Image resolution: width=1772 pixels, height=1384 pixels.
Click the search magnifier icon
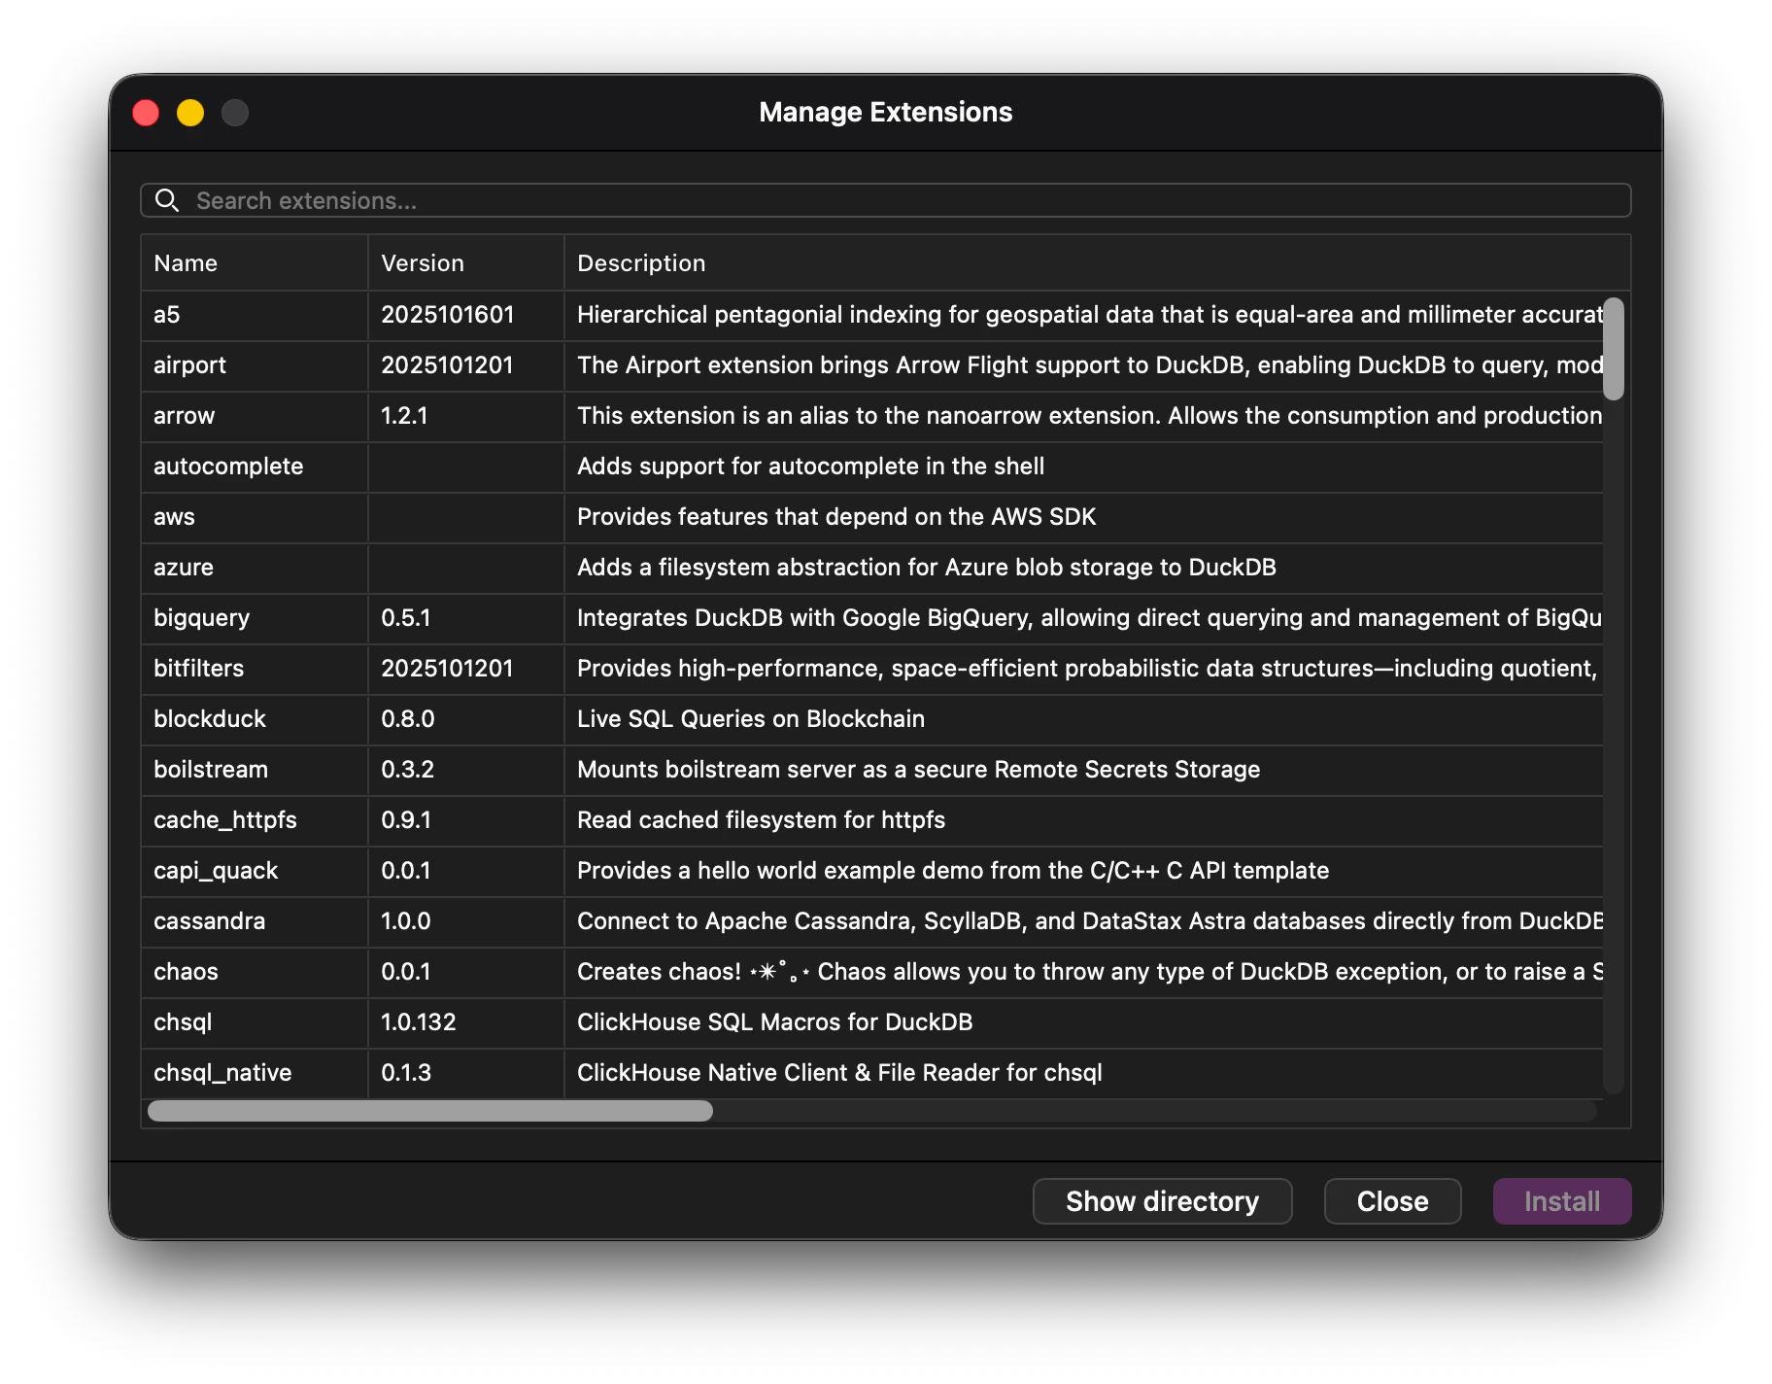pyautogui.click(x=167, y=200)
